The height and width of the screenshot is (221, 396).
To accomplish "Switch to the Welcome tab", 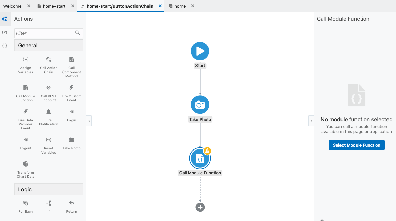I will pyautogui.click(x=13, y=6).
